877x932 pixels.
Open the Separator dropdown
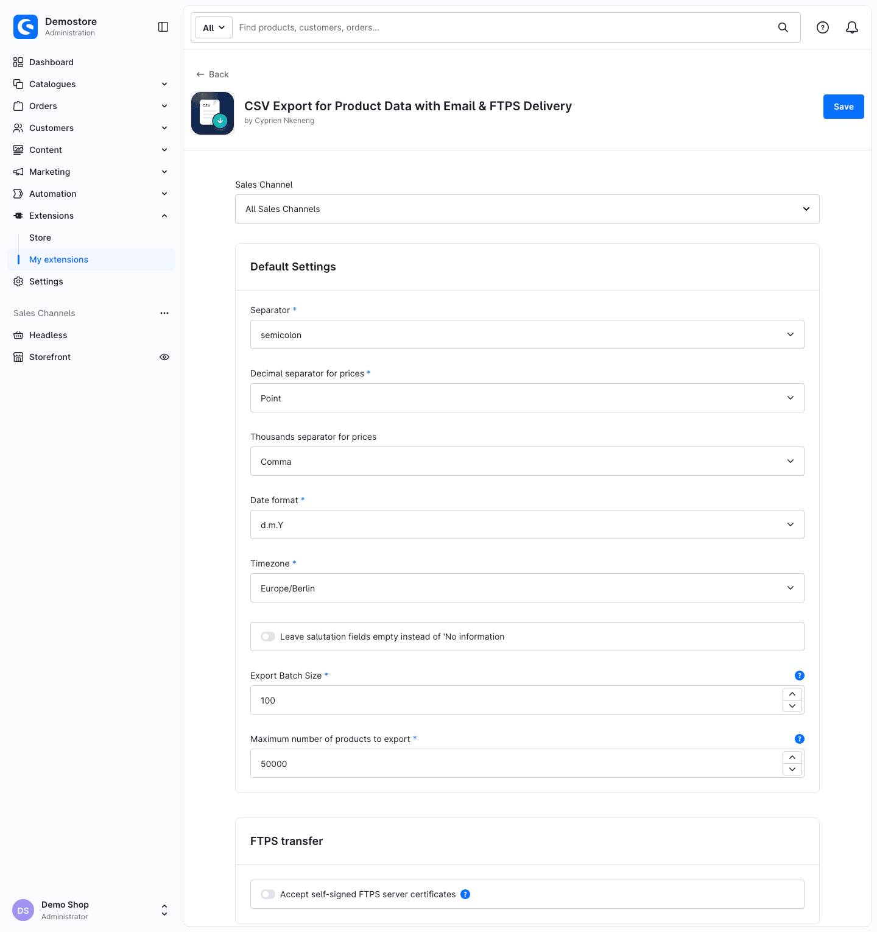pos(527,334)
